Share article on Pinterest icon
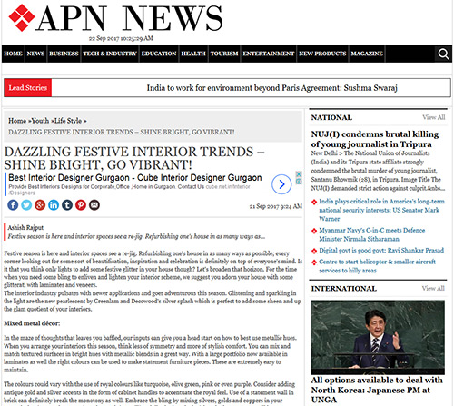 [x=81, y=205]
